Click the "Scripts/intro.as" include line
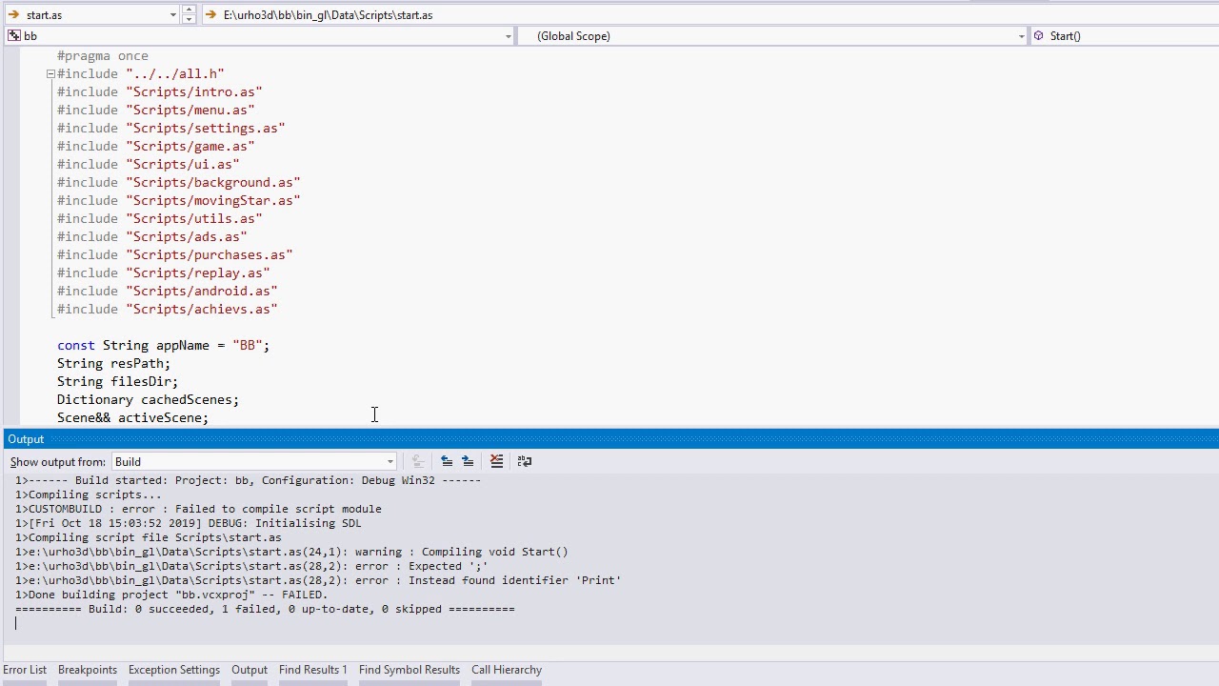 point(160,92)
